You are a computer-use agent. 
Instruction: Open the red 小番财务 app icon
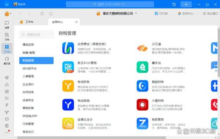(142, 105)
